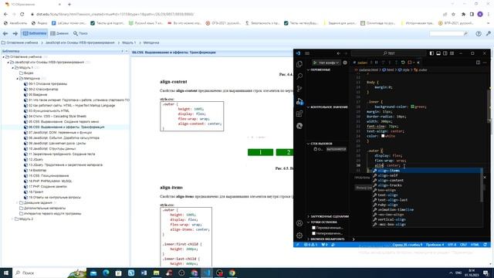Open Search view in VS Code activity bar

pyautogui.click(x=299, y=76)
